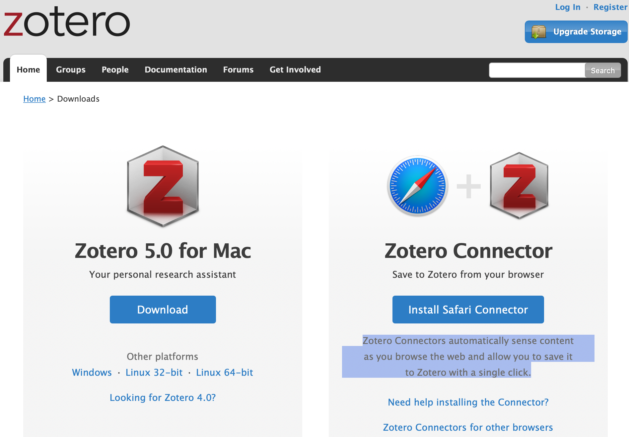Viewport: 629px width, 437px height.
Task: Select the Get Involved tab
Action: coord(295,70)
